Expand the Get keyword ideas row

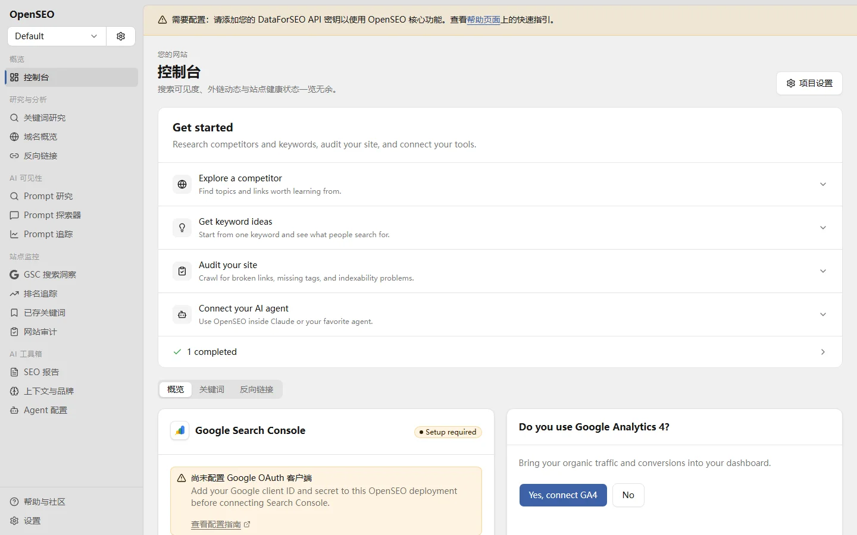click(x=500, y=228)
